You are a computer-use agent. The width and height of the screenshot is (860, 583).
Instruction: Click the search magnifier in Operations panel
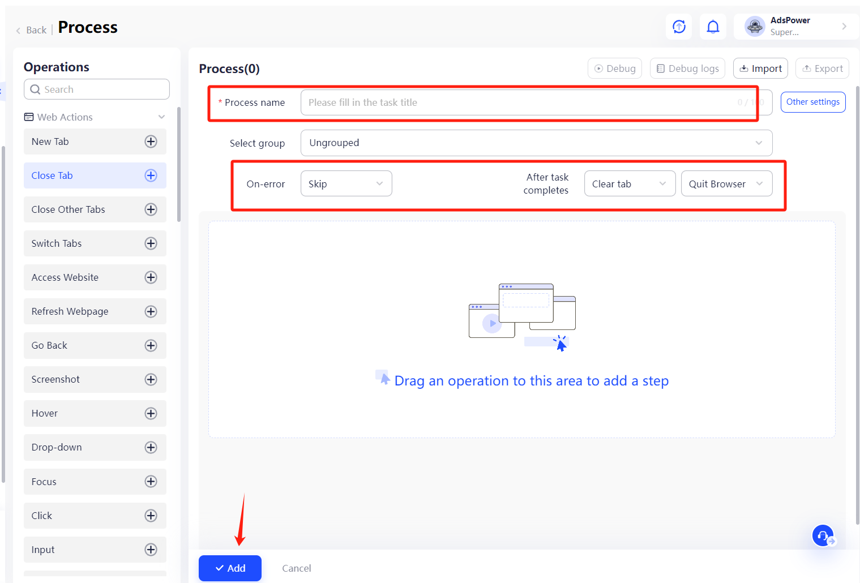point(35,89)
